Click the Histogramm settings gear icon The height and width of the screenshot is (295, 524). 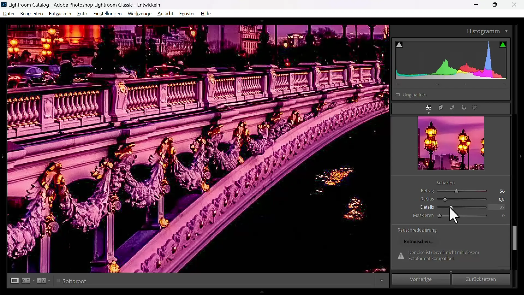(507, 31)
